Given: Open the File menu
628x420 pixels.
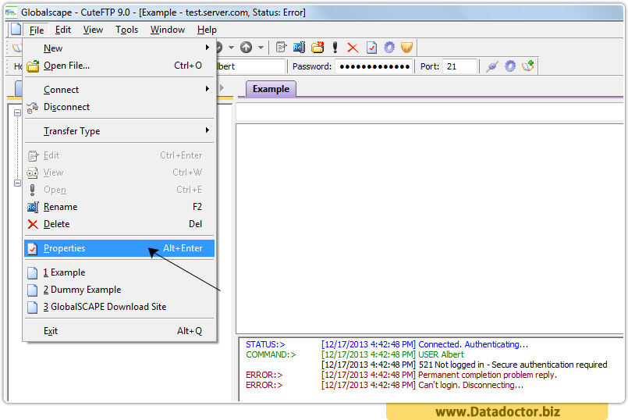Looking at the screenshot, I should point(37,30).
